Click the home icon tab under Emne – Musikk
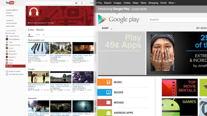The height and width of the screenshot is (116, 207). (29, 35)
